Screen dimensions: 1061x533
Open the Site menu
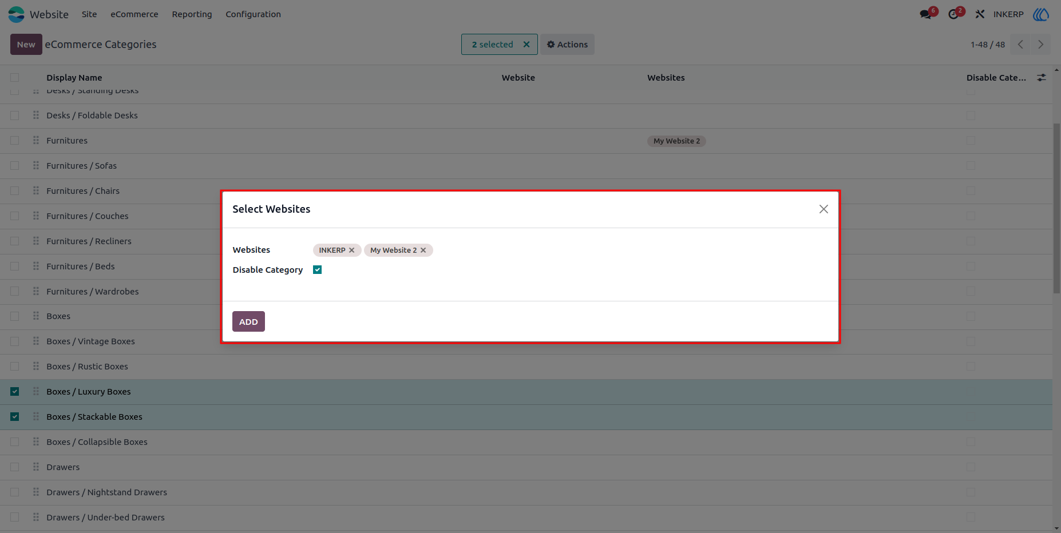89,14
